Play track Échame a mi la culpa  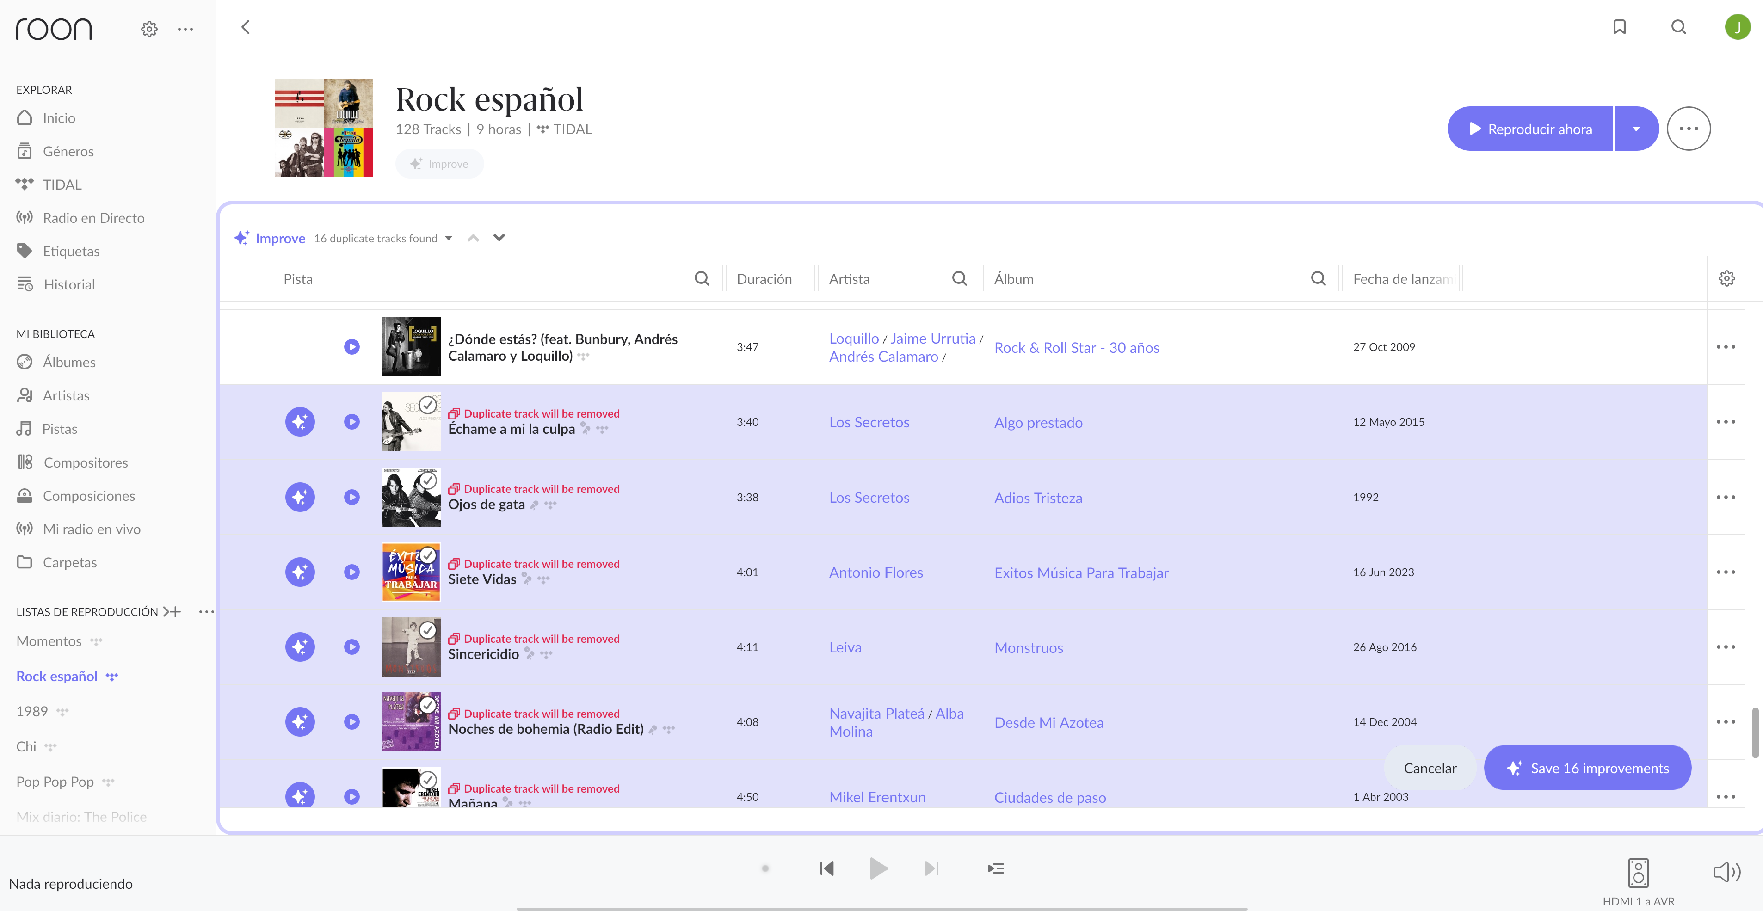tap(352, 422)
